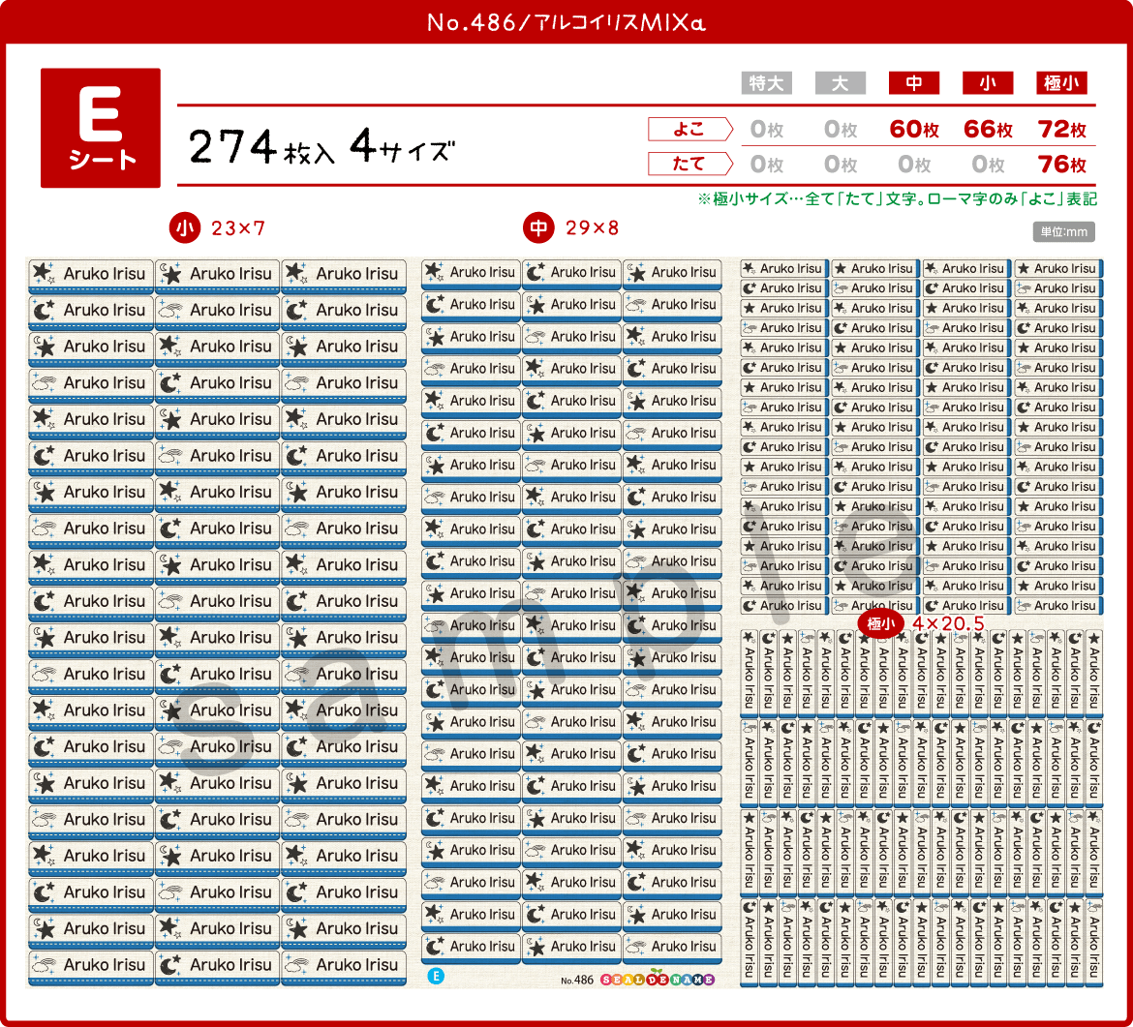Select the 23×7 dimension text
1133x1027 pixels.
point(238,229)
